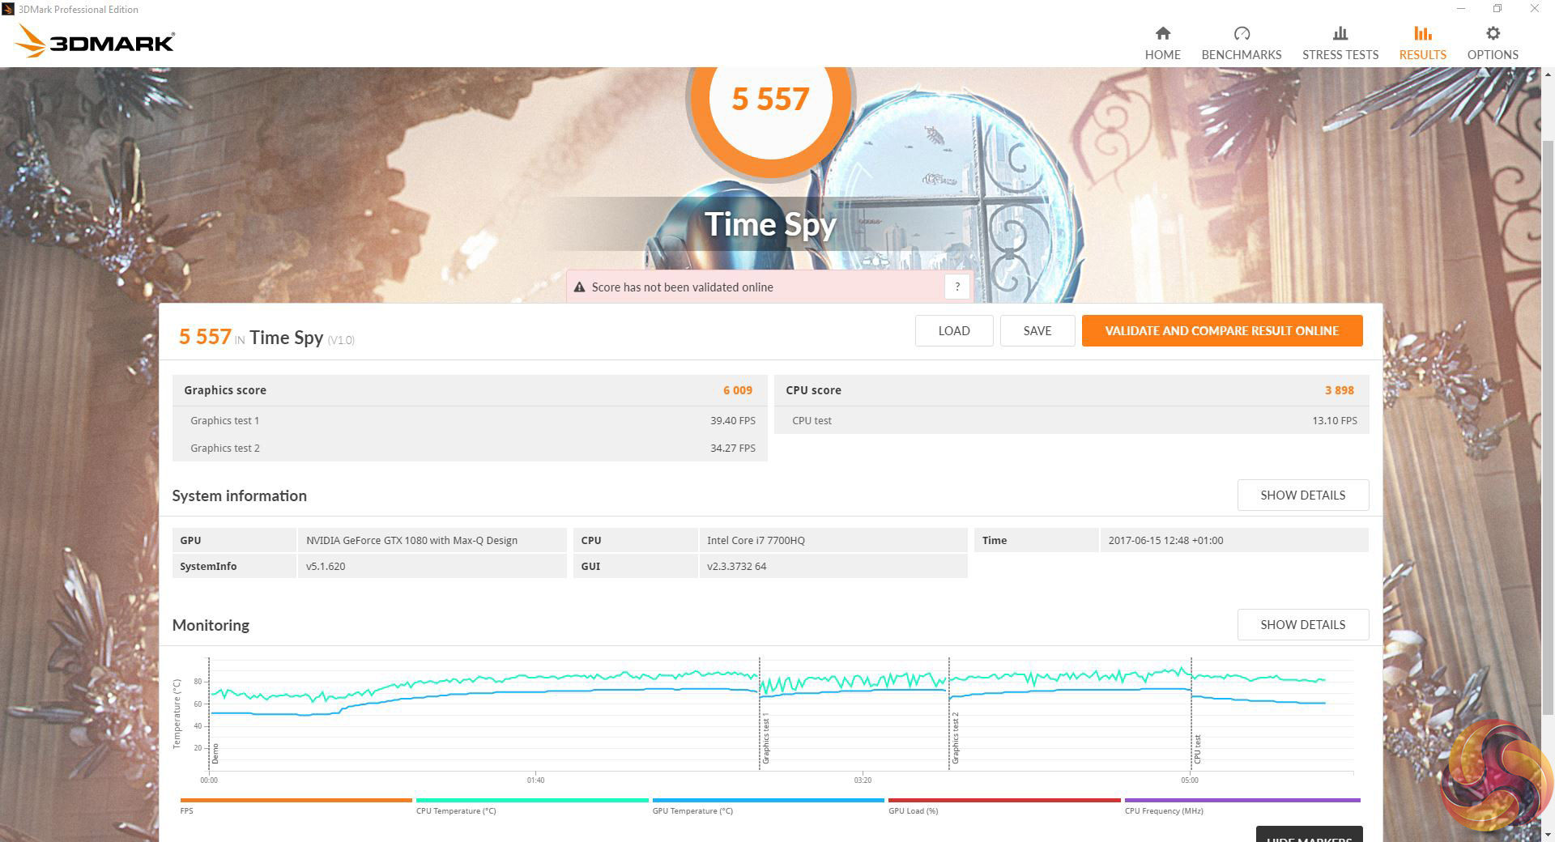
Task: Click the Graphics score value 6 009
Action: pyautogui.click(x=738, y=390)
